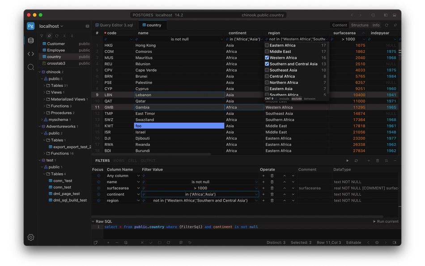Open the code snippets sidebar icon

pos(31,54)
